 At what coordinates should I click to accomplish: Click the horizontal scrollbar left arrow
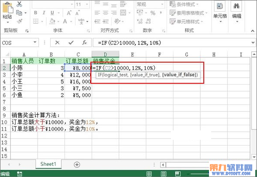pyautogui.click(x=163, y=164)
